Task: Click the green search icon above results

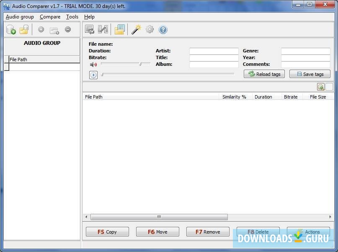Action: [321, 87]
